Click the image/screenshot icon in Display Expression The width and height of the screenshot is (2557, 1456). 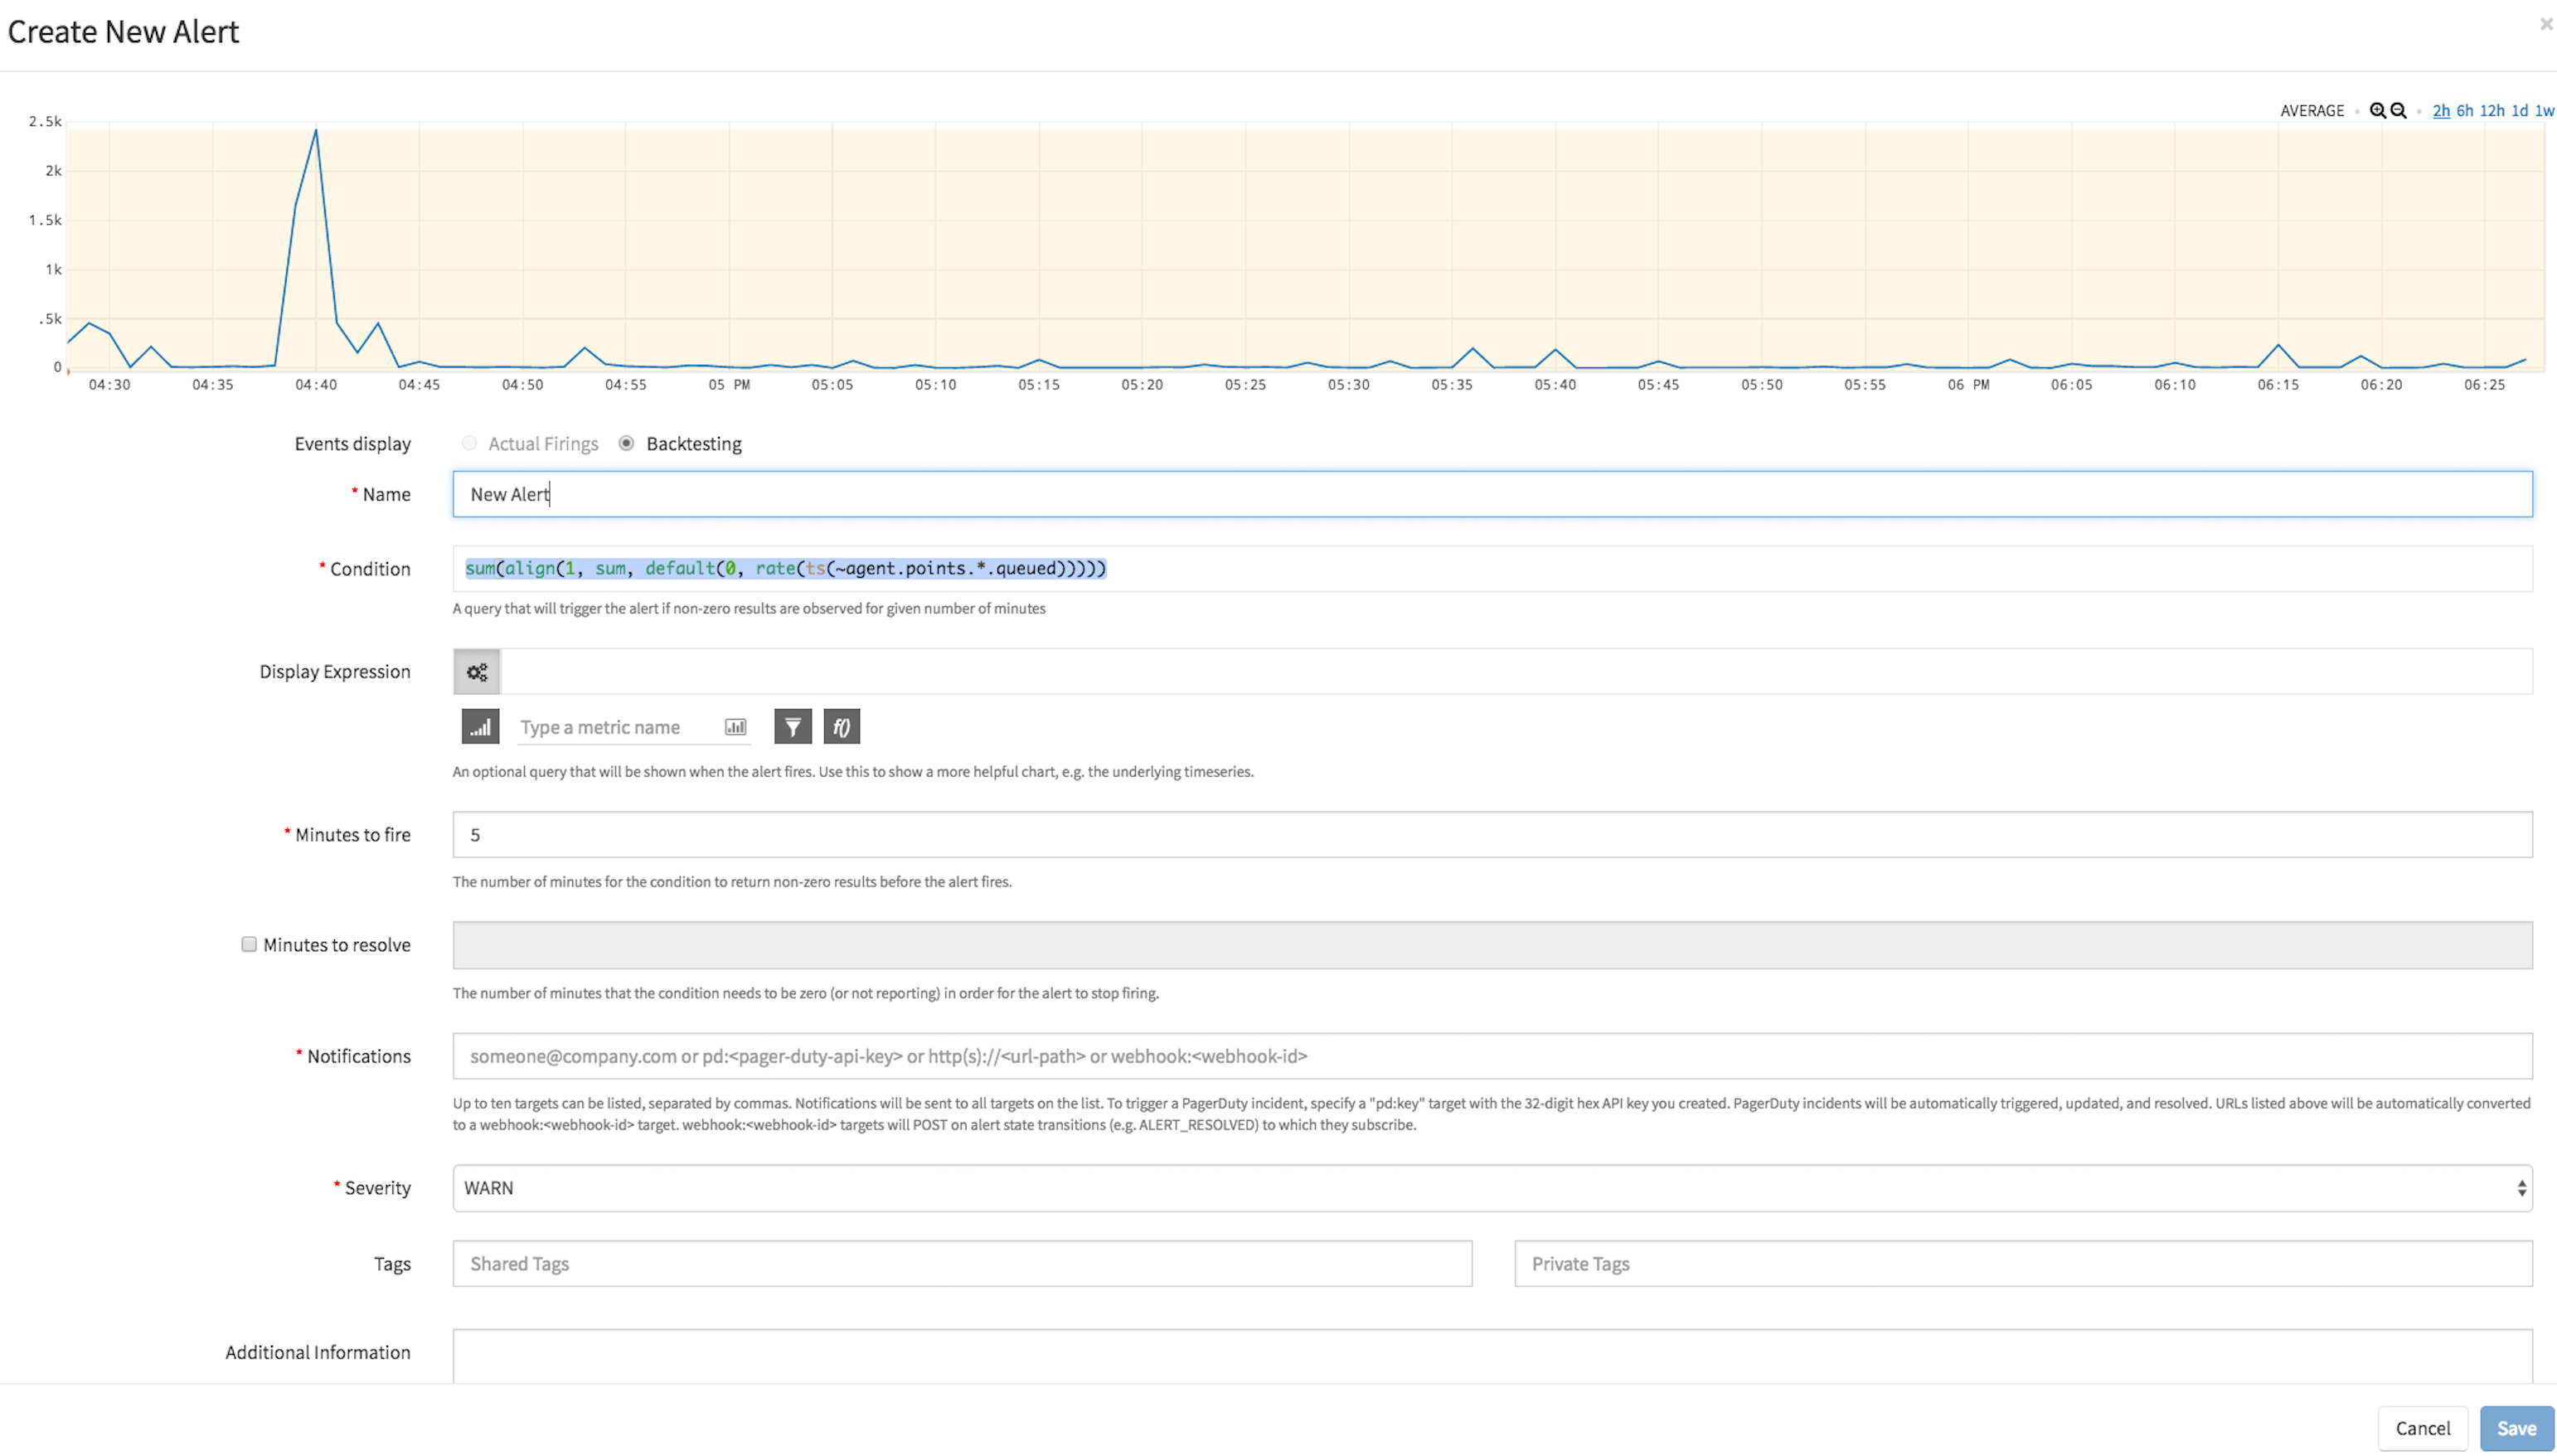735,726
